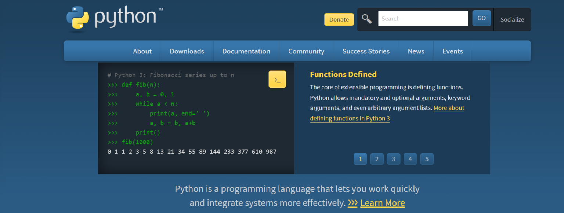Image resolution: width=564 pixels, height=213 pixels.
Task: Expand the Socialize menu
Action: pyautogui.click(x=512, y=20)
